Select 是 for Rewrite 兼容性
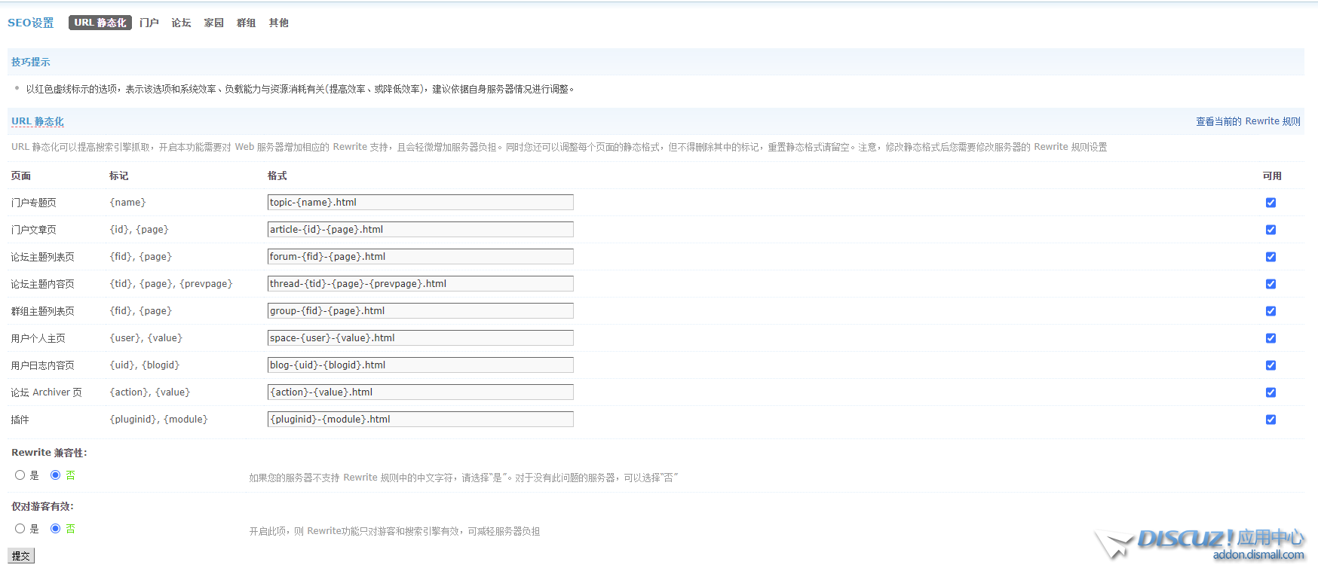Screen dimensions: 1318x574 pyautogui.click(x=20, y=475)
